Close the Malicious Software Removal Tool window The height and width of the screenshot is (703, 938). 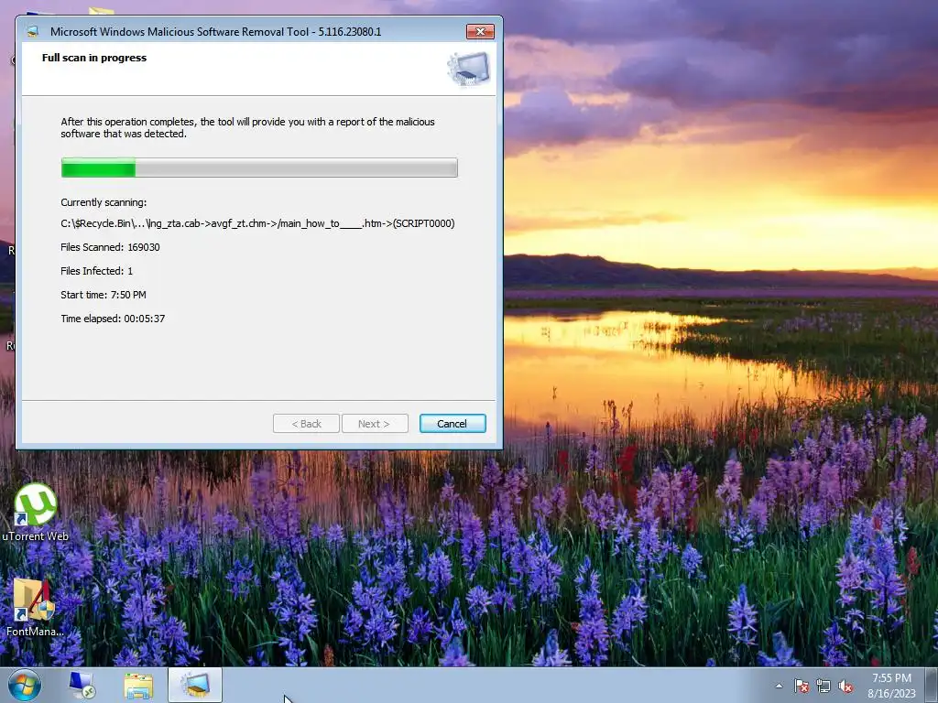click(480, 32)
